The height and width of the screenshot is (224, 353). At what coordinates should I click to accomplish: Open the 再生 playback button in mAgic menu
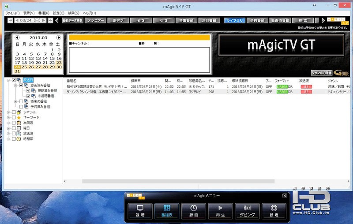[x=220, y=211]
